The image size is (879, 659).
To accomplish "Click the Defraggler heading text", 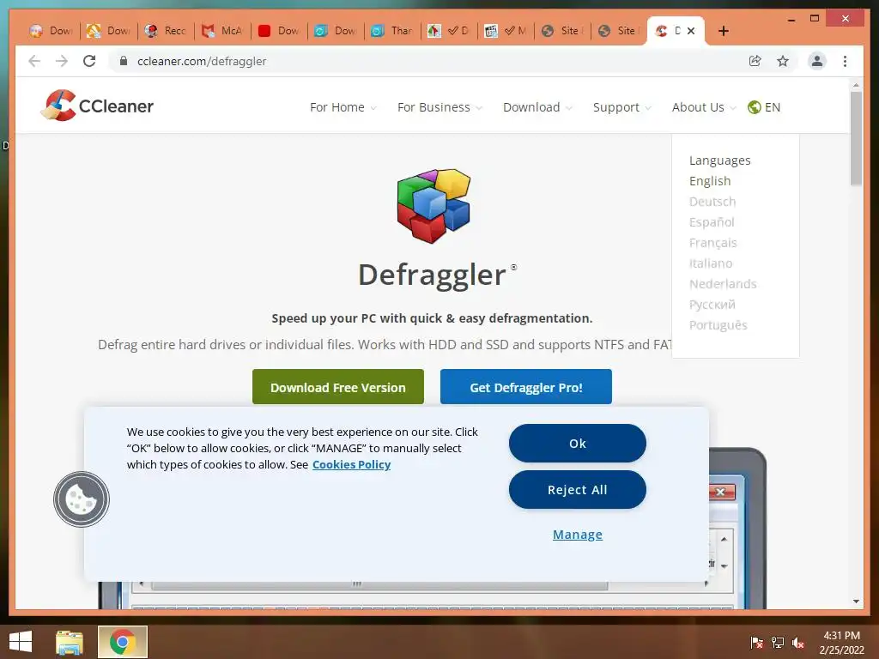I will [433, 275].
